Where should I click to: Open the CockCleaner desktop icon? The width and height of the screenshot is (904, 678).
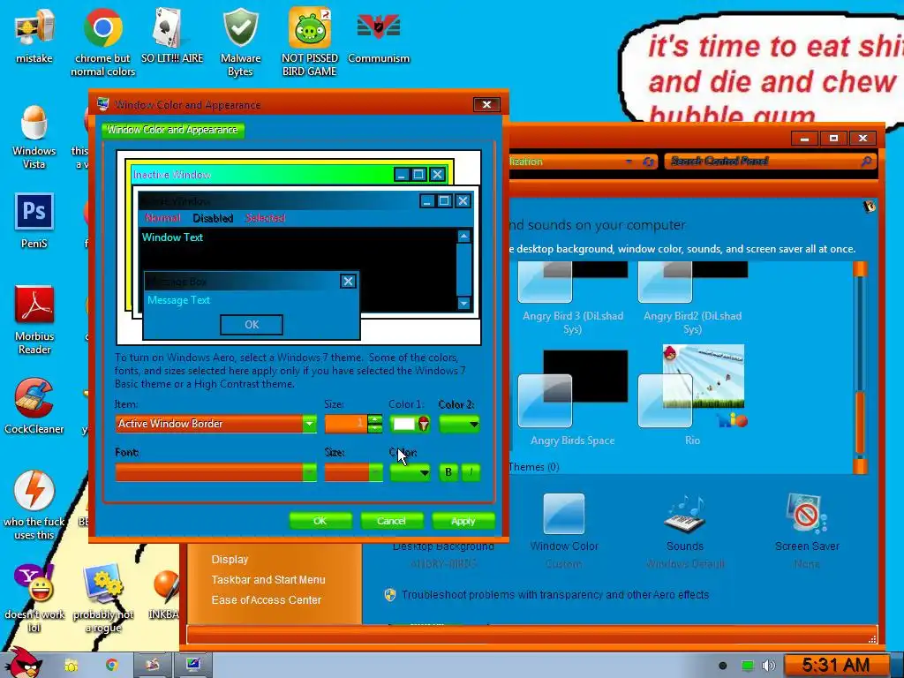click(34, 406)
